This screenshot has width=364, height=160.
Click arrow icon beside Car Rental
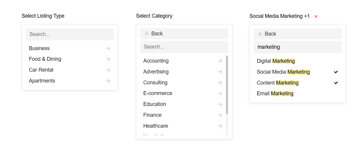click(x=108, y=70)
